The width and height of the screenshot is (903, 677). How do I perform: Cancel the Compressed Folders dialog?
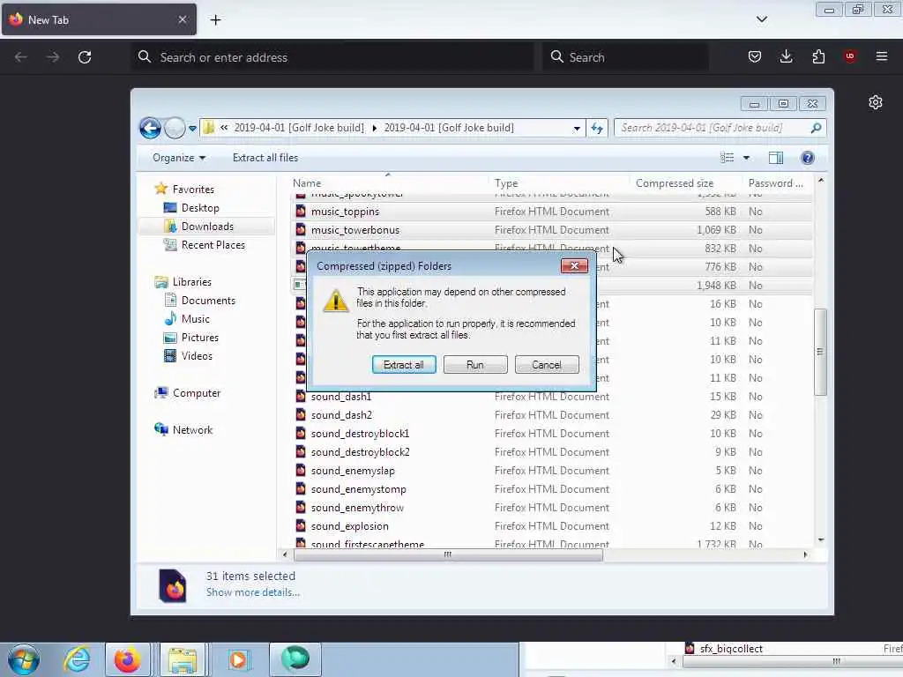coord(547,365)
